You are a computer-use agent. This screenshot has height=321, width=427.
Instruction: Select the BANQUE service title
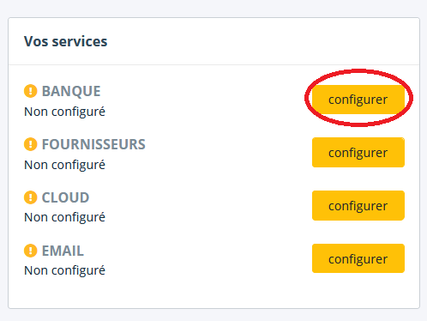(x=71, y=91)
